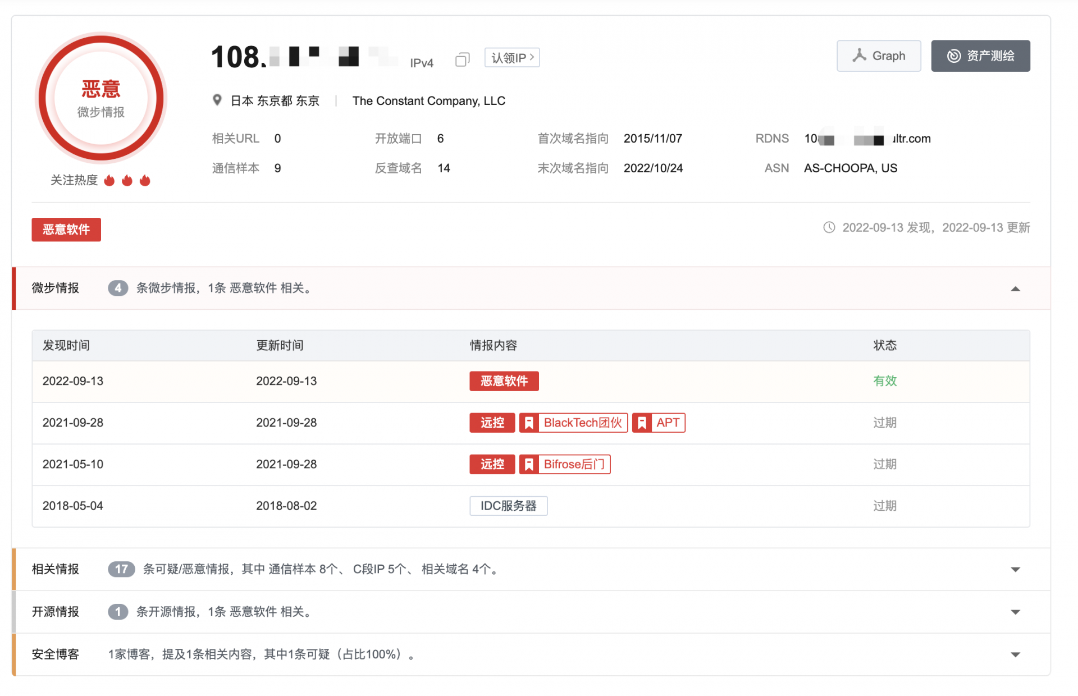Open the Bifrose后门 tag
The height and width of the screenshot is (696, 1078).
point(565,464)
